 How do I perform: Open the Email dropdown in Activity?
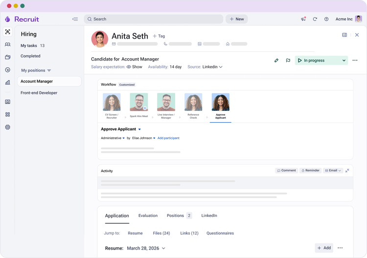[x=333, y=171]
